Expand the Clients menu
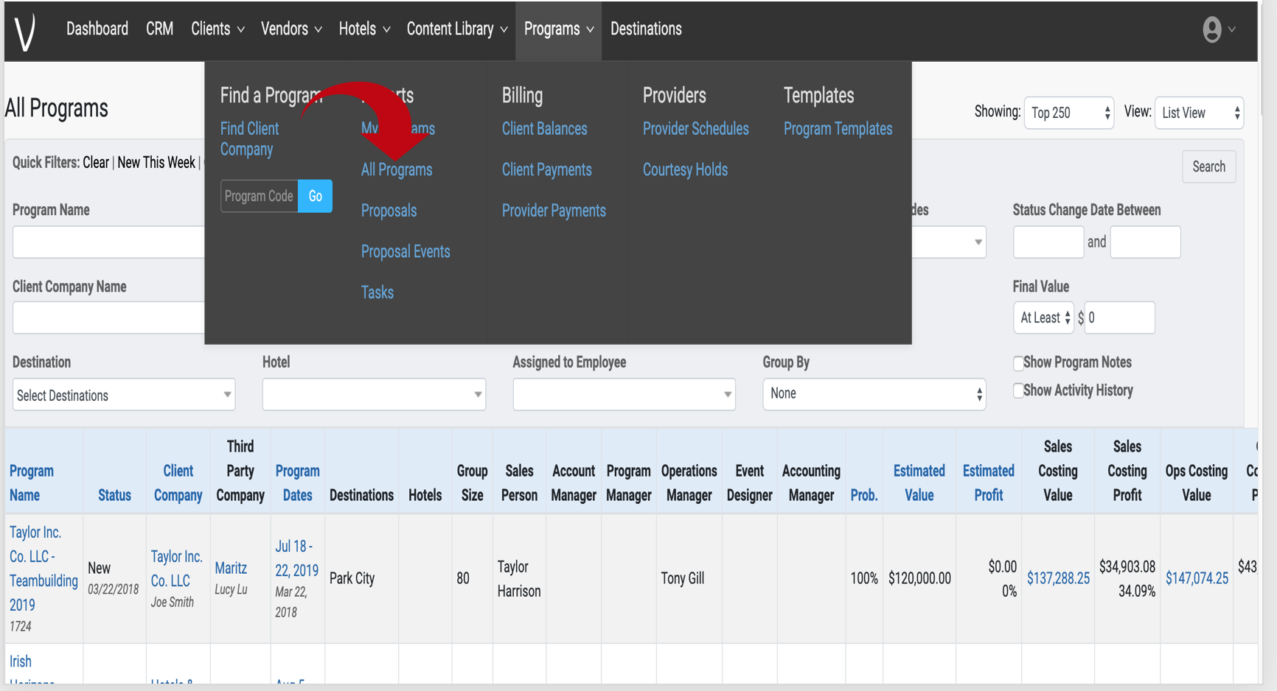Viewport: 1277px width, 691px height. [x=218, y=29]
